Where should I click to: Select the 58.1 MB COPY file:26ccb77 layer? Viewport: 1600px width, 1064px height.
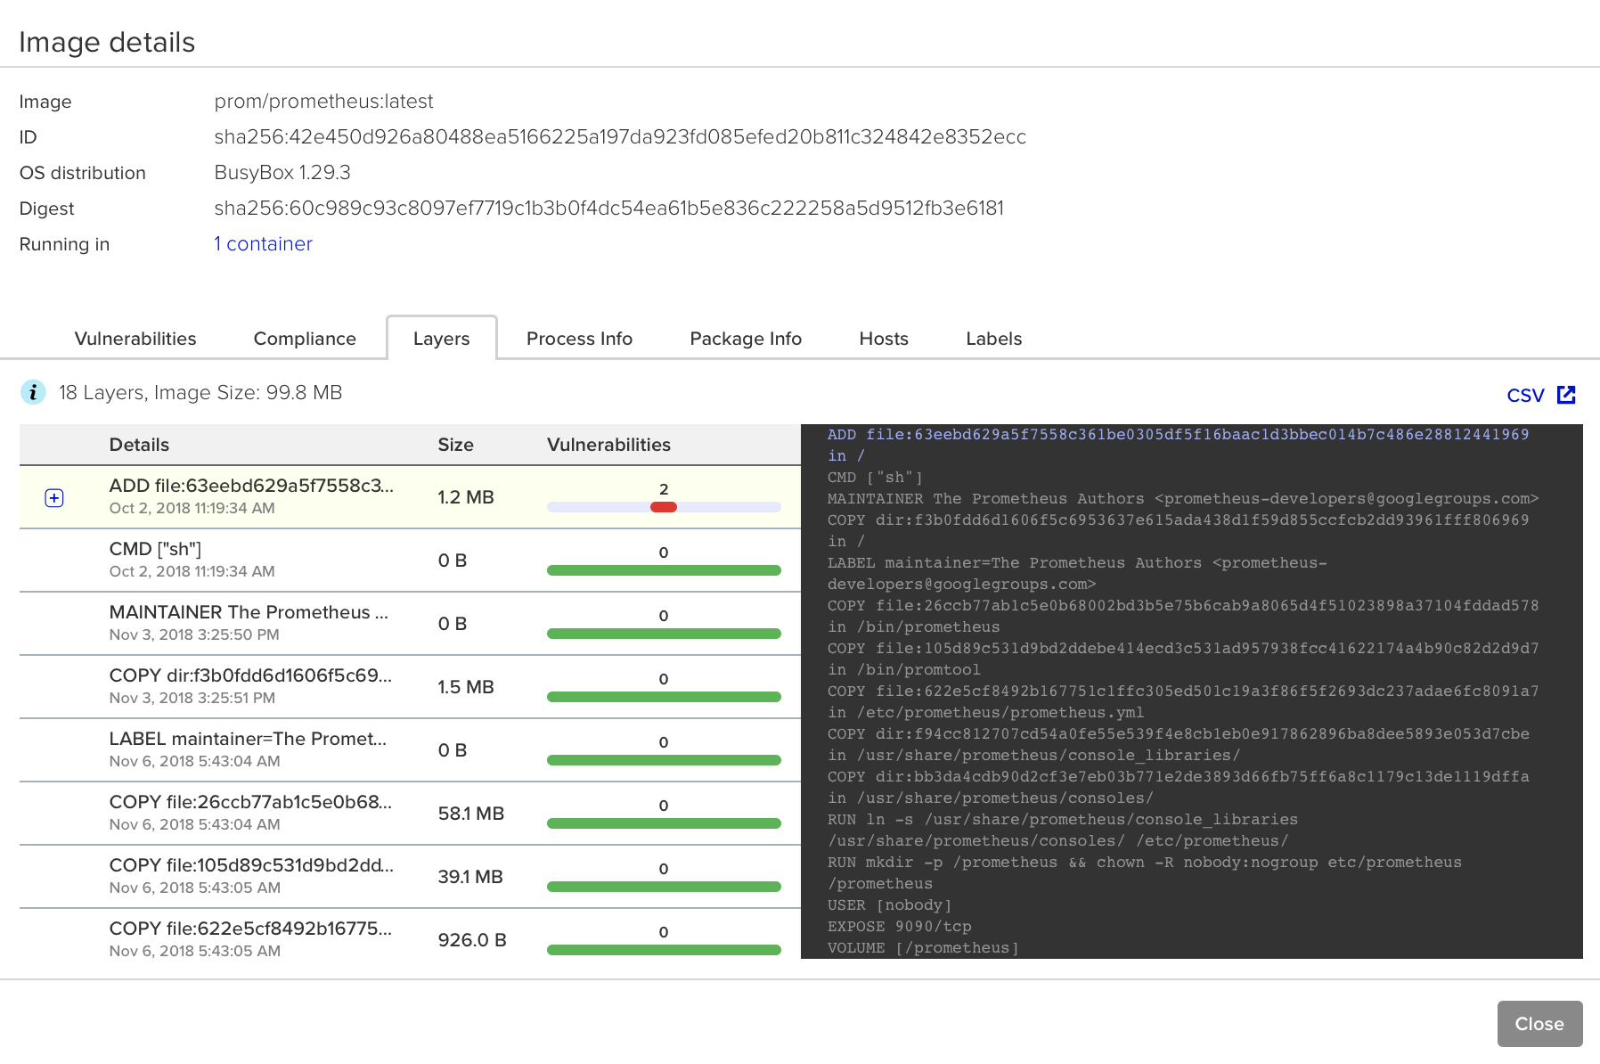click(410, 814)
